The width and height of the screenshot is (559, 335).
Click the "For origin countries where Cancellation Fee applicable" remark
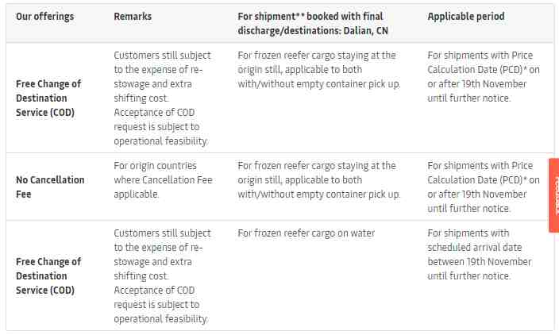coord(163,180)
